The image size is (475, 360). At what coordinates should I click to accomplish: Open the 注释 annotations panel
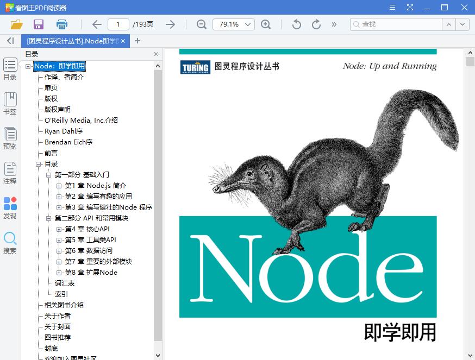tap(10, 173)
